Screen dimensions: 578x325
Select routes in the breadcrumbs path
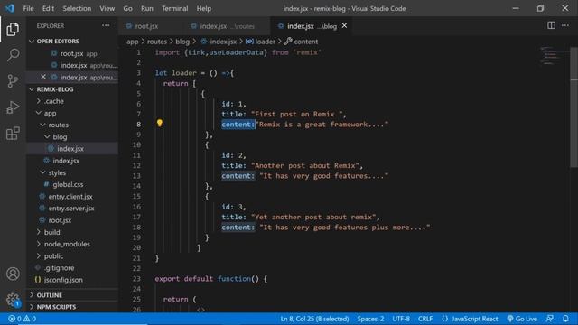pos(156,42)
